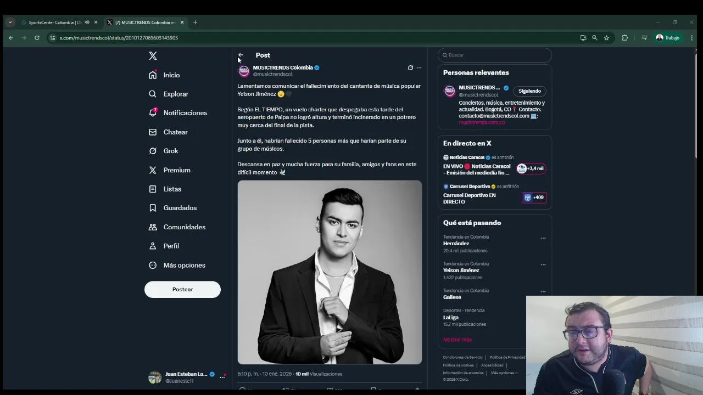This screenshot has width=703, height=395.
Task: Select the MUSICTRENDS Colombia tab
Action: click(144, 22)
